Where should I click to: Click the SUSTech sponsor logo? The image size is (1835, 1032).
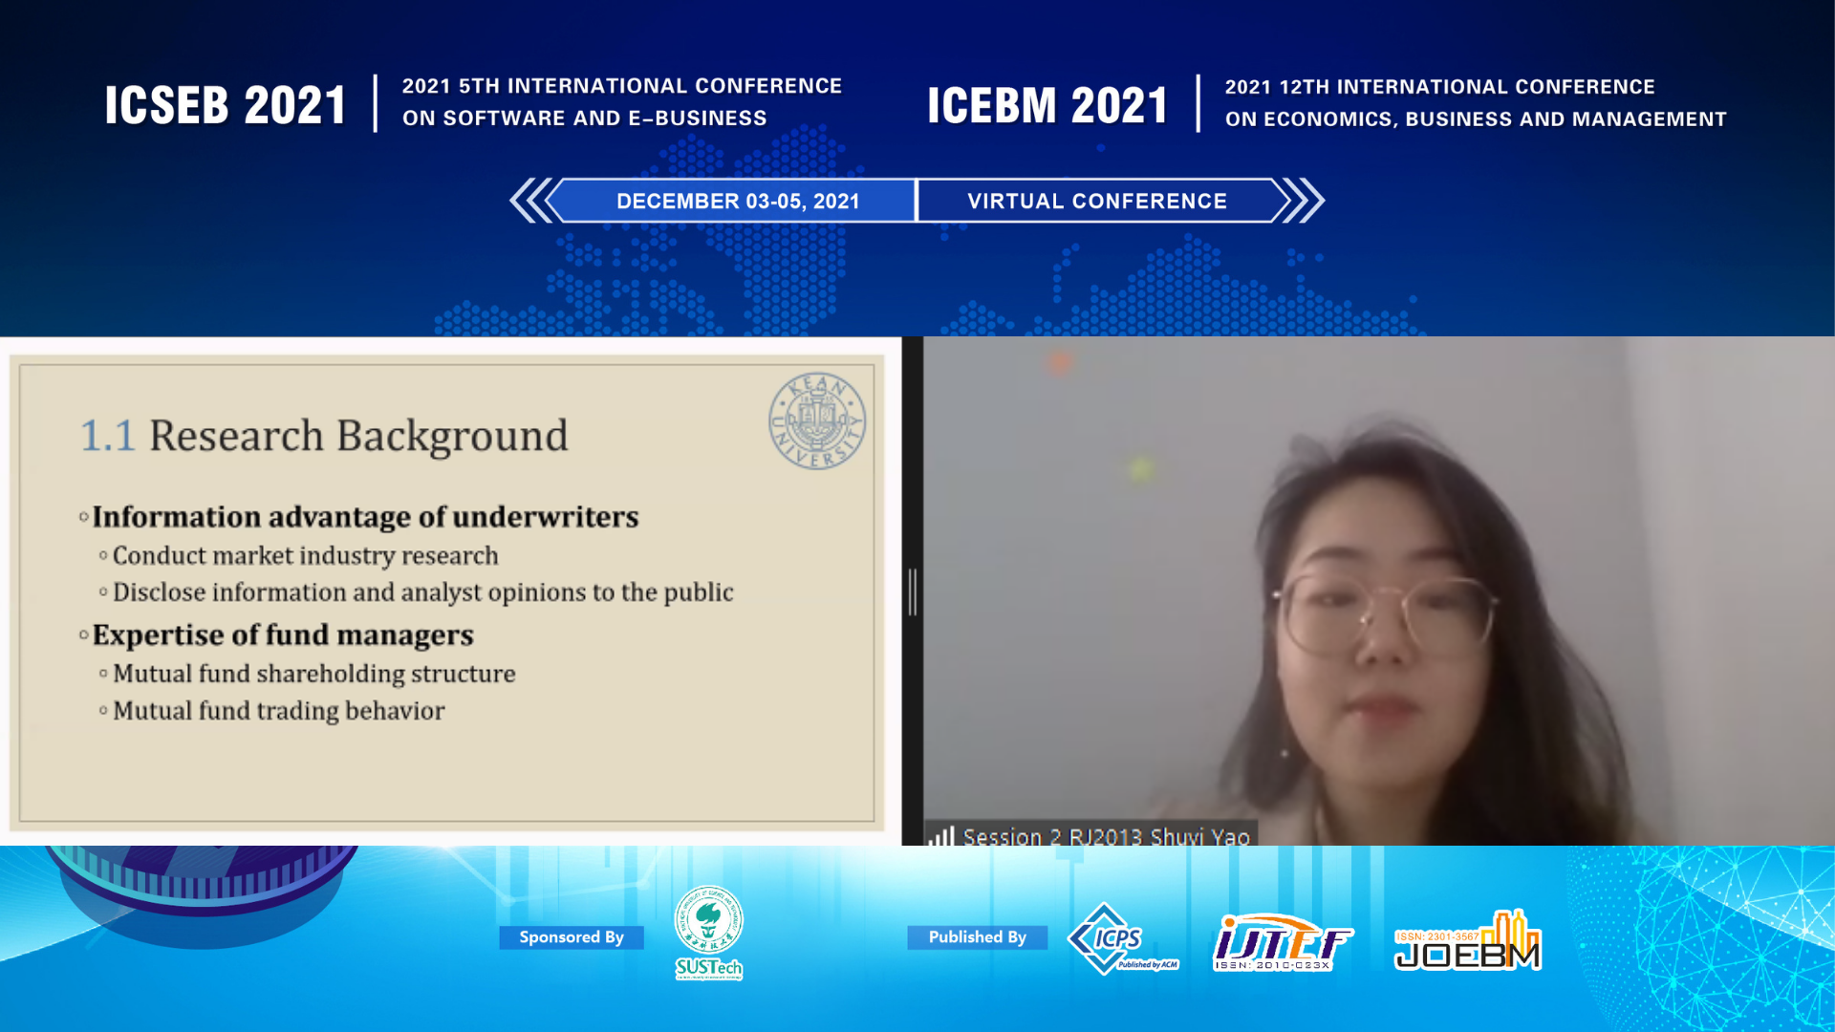click(708, 933)
